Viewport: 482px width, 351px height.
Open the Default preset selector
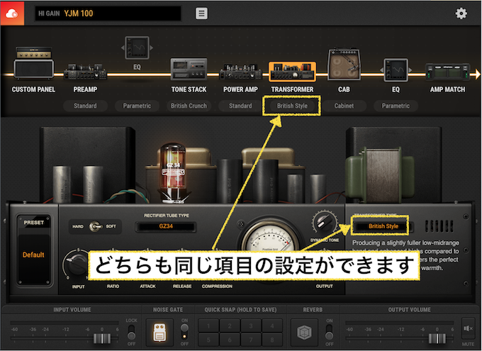(33, 255)
